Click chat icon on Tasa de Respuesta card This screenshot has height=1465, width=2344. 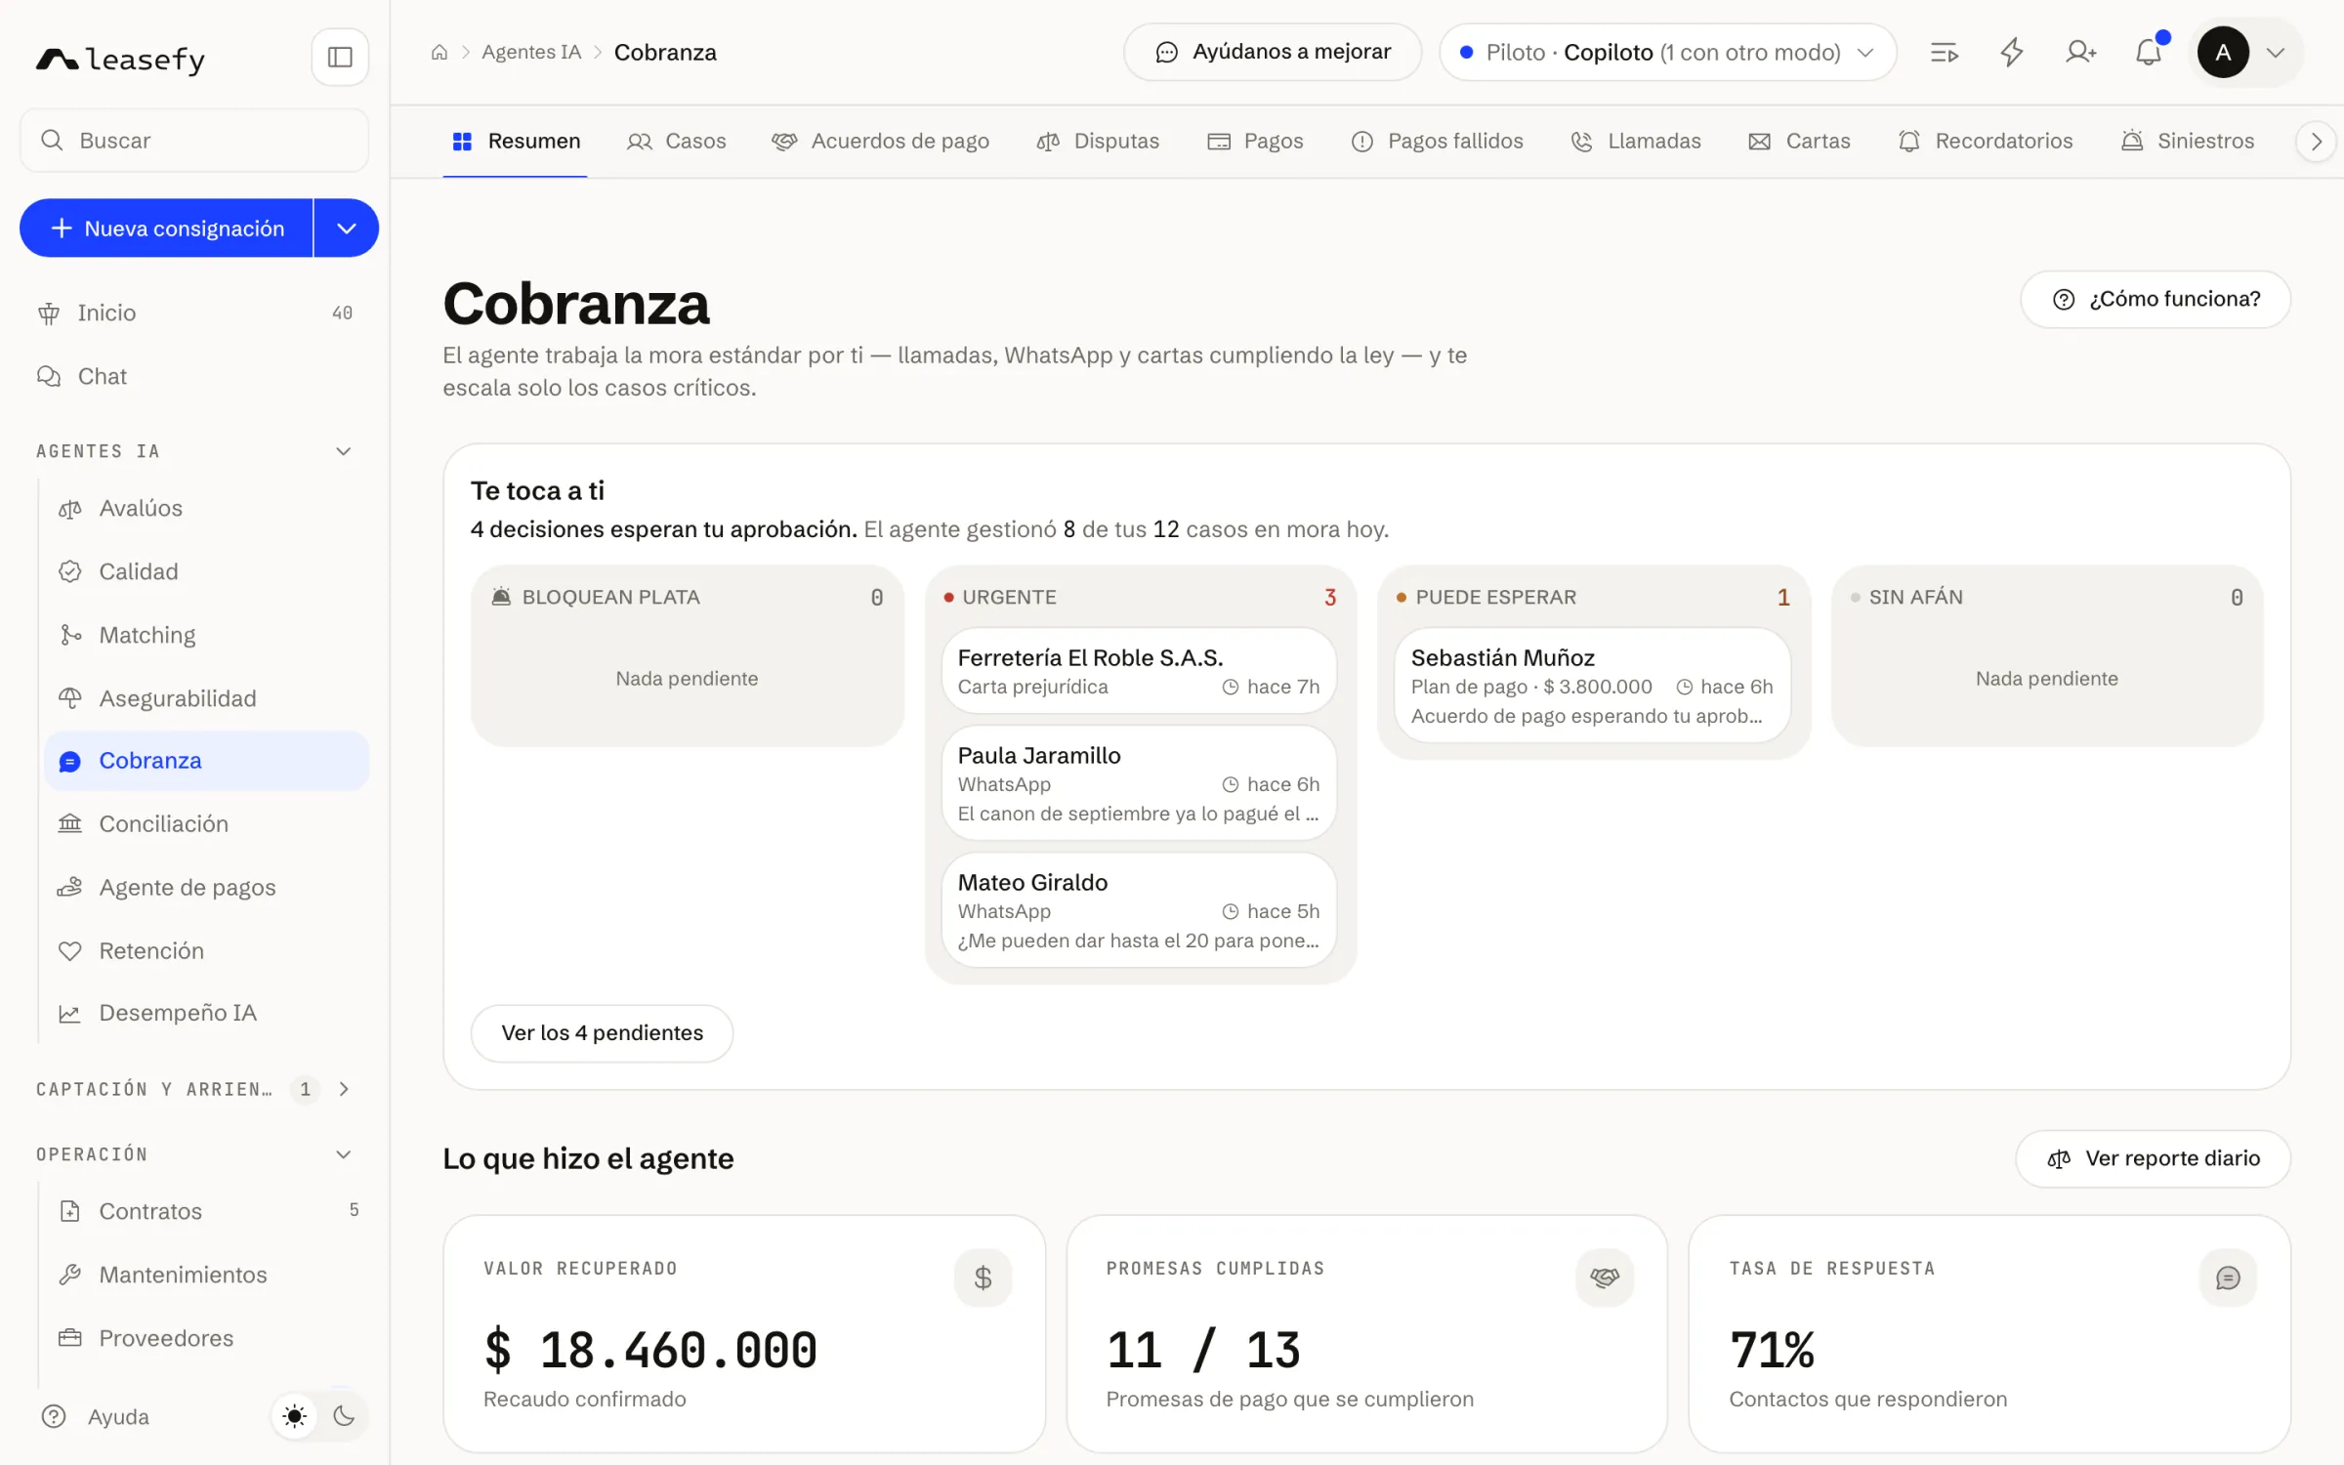coord(2228,1277)
